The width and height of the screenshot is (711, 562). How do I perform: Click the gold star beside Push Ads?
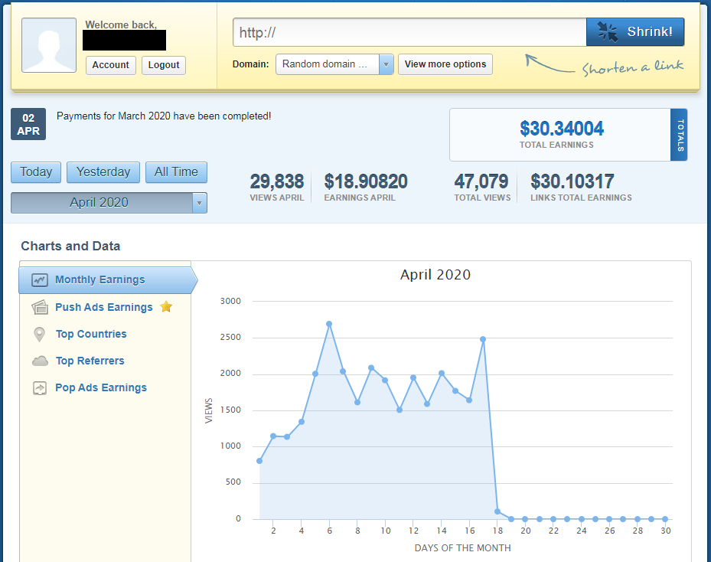166,307
